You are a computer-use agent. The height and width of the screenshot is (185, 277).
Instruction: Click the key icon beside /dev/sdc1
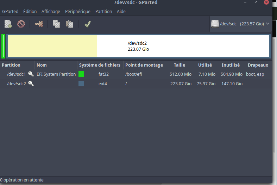pyautogui.click(x=31, y=74)
